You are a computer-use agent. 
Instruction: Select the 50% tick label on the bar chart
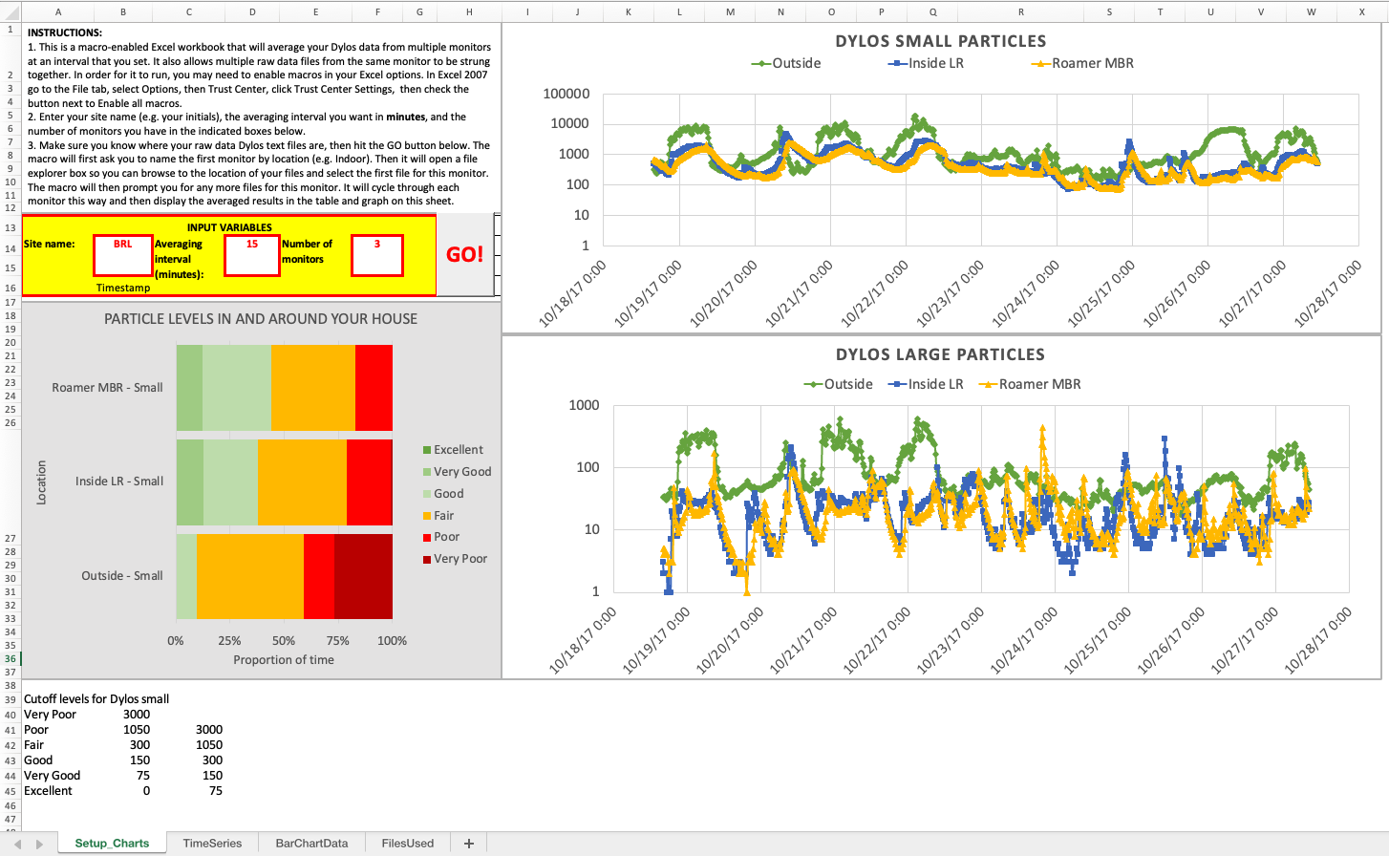tap(284, 641)
